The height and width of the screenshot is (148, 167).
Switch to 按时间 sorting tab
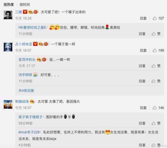click(25, 5)
